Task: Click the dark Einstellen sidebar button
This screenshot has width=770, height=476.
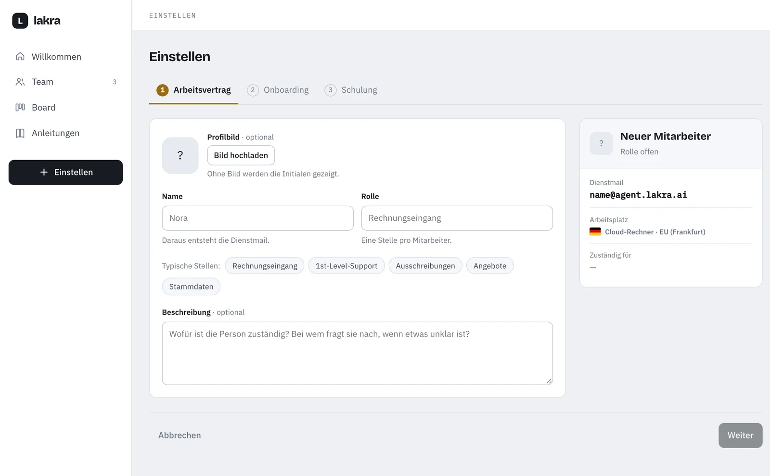Action: [x=65, y=172]
